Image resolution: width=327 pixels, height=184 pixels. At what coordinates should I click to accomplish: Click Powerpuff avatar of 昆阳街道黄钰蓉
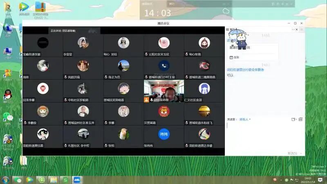tap(43, 134)
